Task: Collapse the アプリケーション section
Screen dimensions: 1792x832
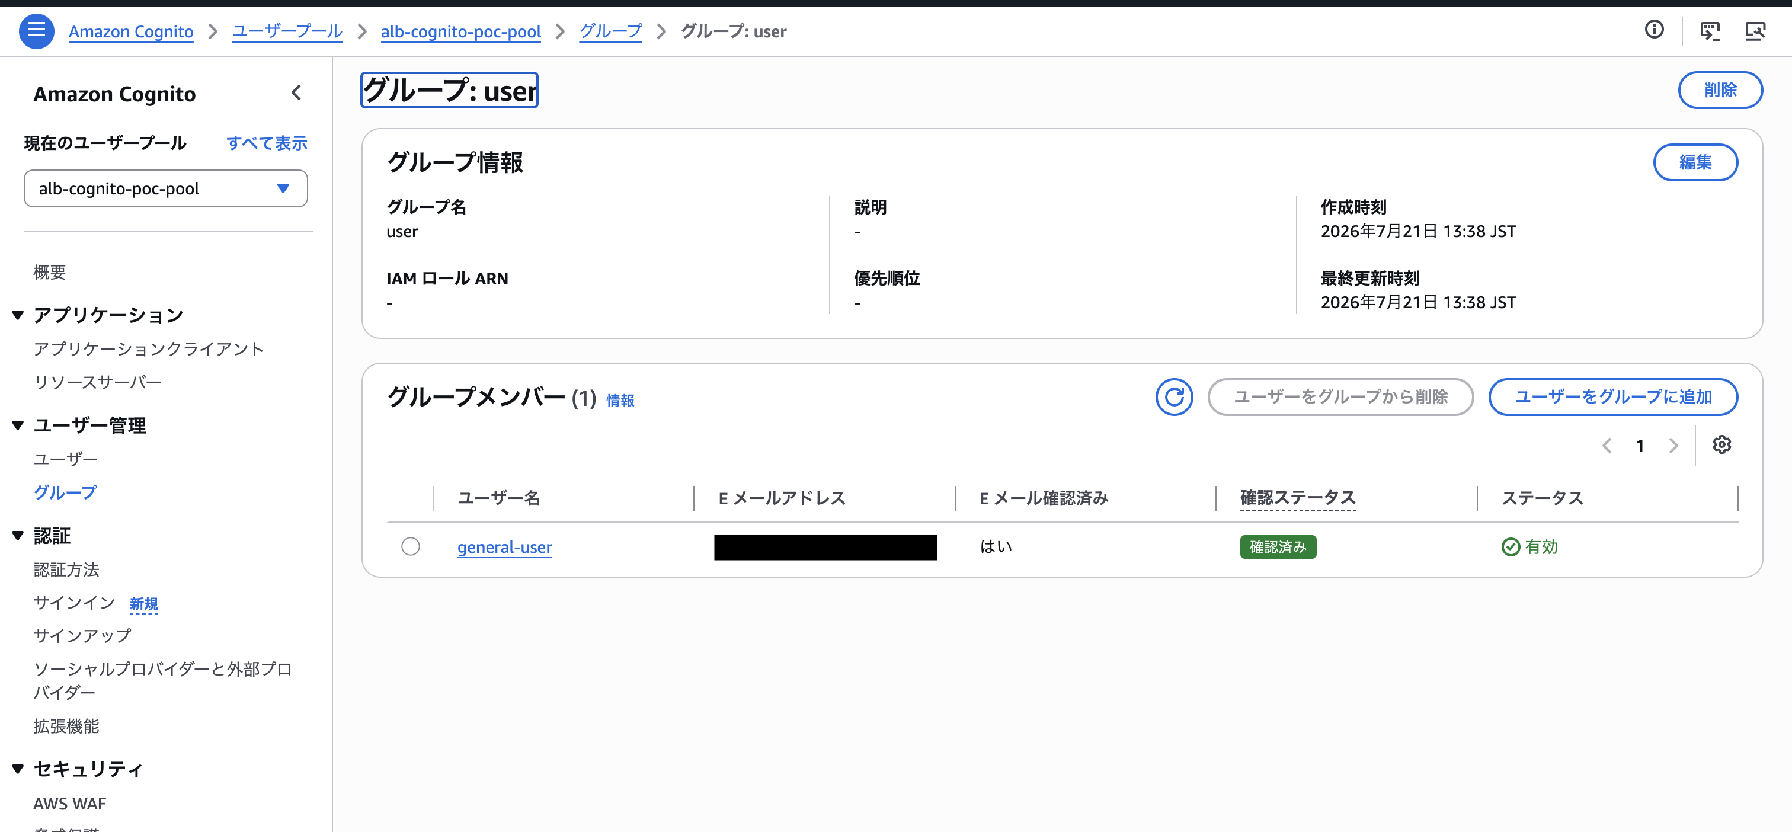Action: pyautogui.click(x=18, y=315)
